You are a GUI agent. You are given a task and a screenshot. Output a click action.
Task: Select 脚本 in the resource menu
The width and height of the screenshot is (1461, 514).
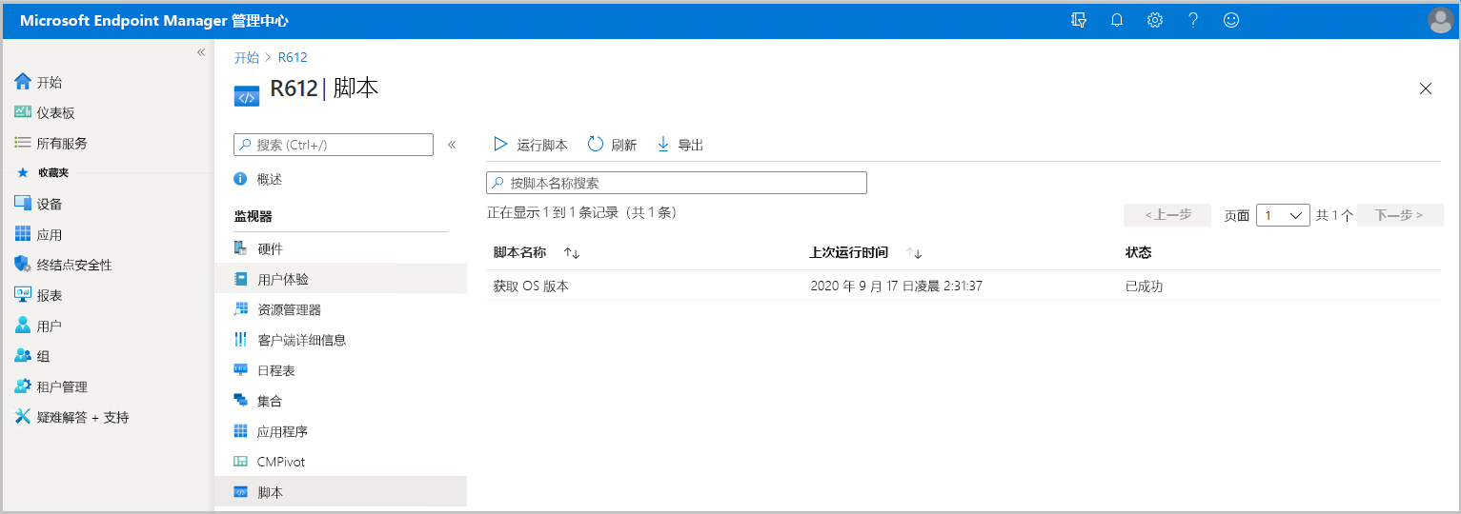(x=341, y=492)
